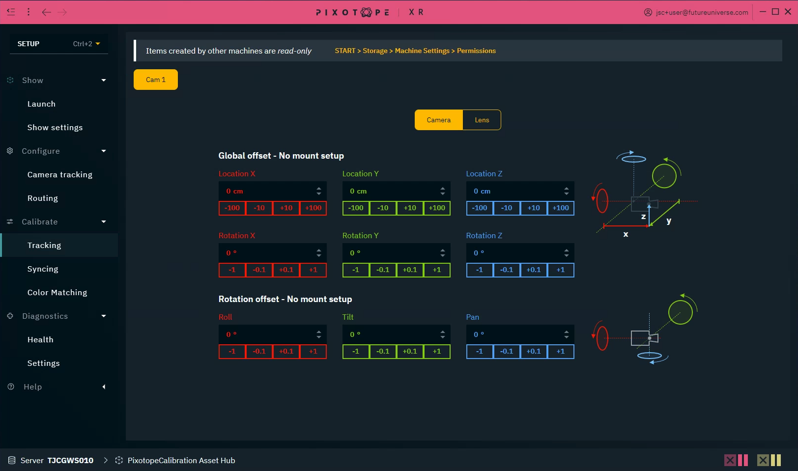This screenshot has width=798, height=471.
Task: Go back with the left arrow icon
Action: (46, 12)
